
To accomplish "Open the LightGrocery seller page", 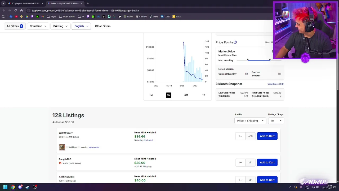I will pos(66,133).
